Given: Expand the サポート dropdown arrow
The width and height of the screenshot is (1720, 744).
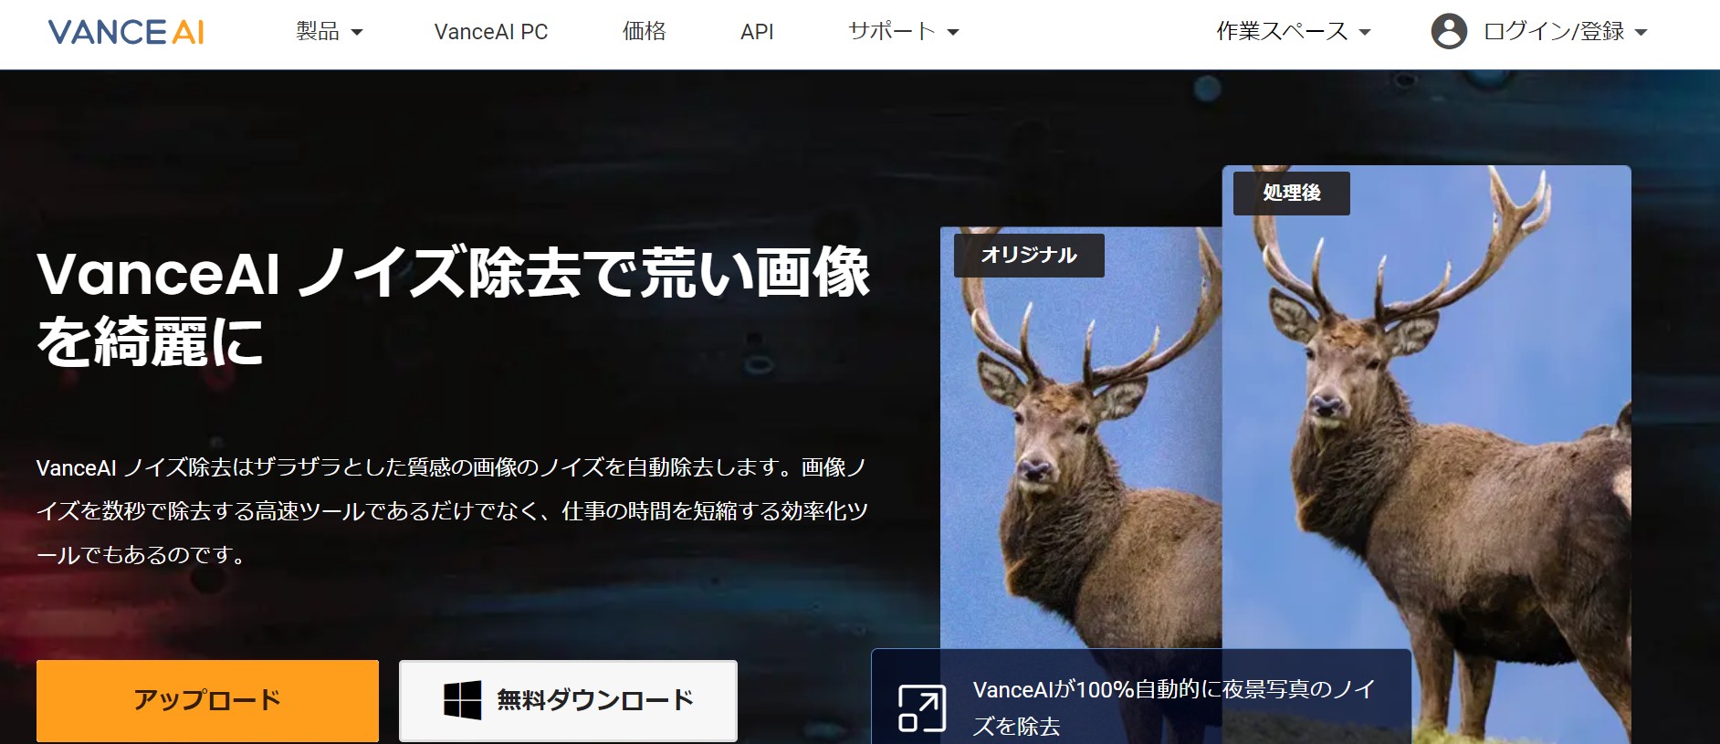Looking at the screenshot, I should 953,33.
